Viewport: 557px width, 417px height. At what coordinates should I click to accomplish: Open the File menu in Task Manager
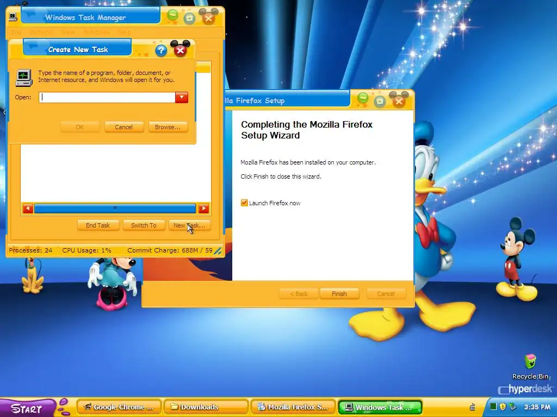tap(16, 32)
